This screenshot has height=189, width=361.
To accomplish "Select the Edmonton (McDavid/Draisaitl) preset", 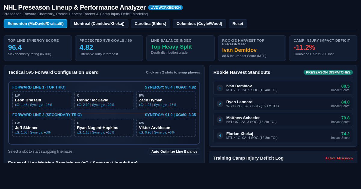I will click(35, 23).
